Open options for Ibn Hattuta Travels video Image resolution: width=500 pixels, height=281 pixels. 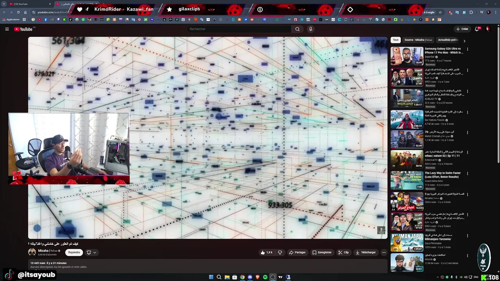[467, 112]
